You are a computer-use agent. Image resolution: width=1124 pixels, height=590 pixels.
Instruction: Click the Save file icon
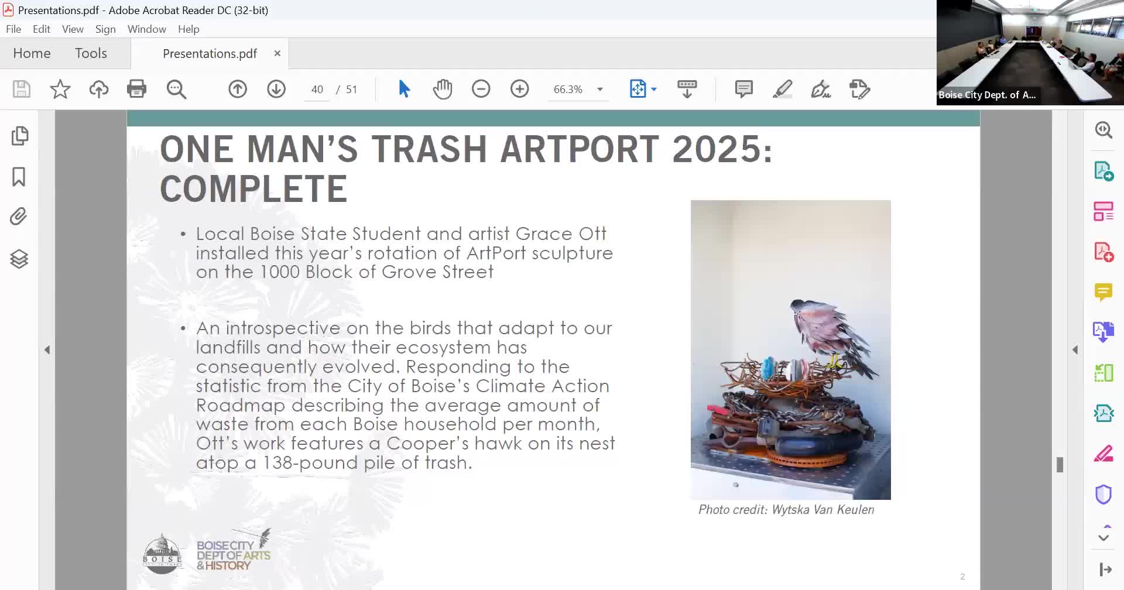point(22,89)
